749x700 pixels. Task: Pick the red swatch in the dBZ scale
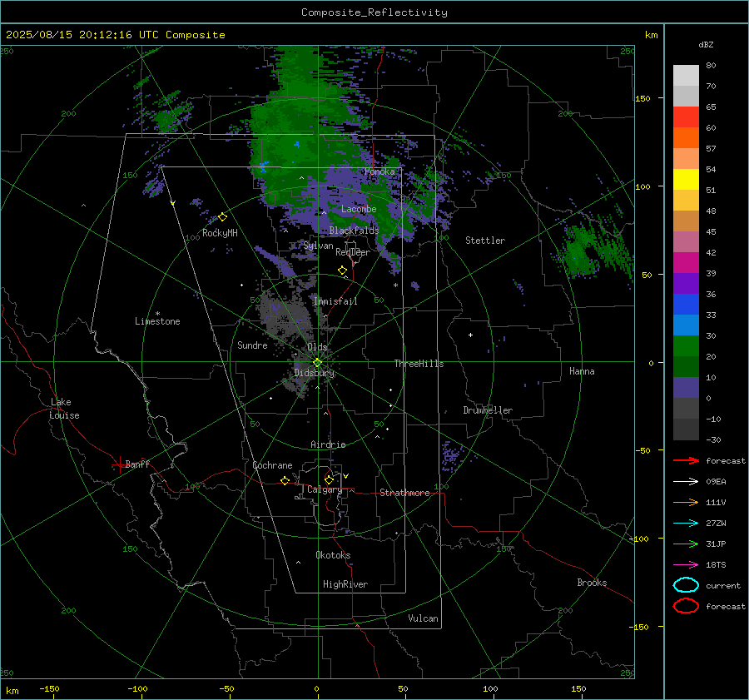pos(686,117)
